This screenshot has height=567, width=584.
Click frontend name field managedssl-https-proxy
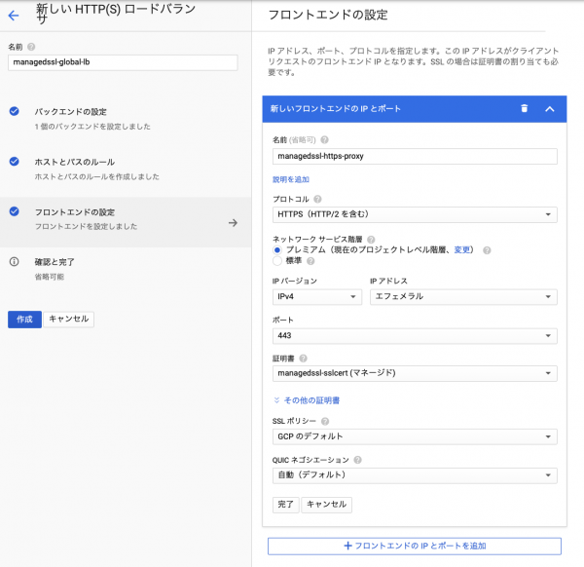pyautogui.click(x=415, y=156)
